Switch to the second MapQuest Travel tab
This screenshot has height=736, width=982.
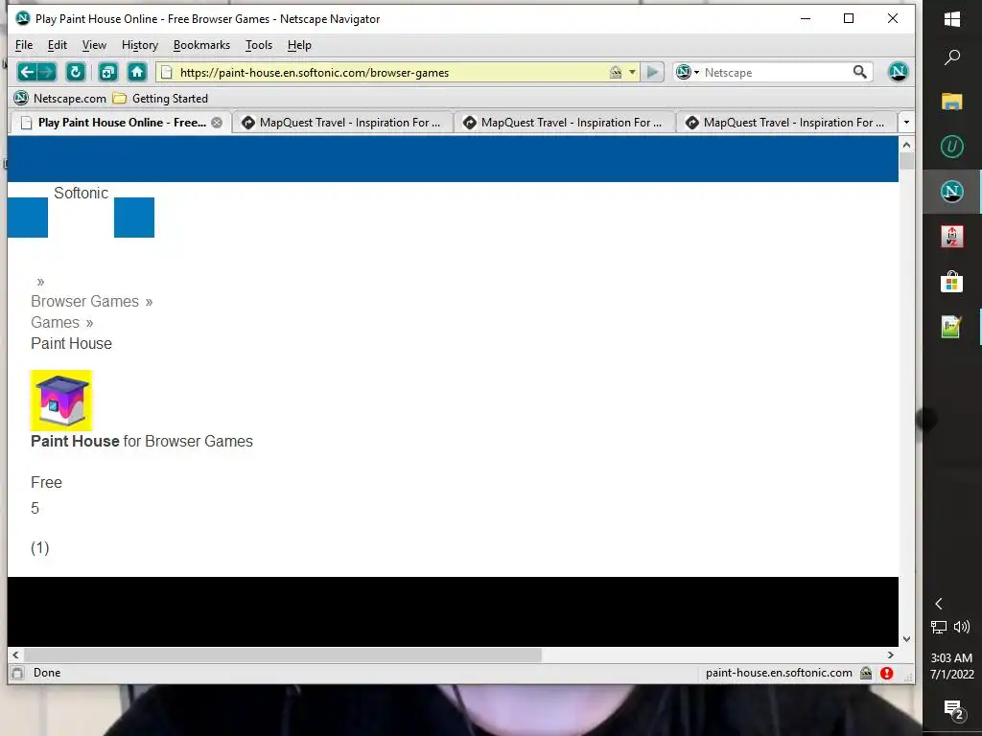tap(564, 123)
